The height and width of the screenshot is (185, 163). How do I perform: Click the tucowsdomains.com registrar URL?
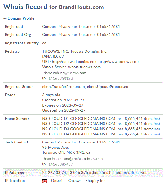coord(75,62)
